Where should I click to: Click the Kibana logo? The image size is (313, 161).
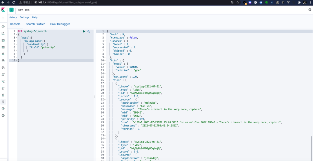3,10
